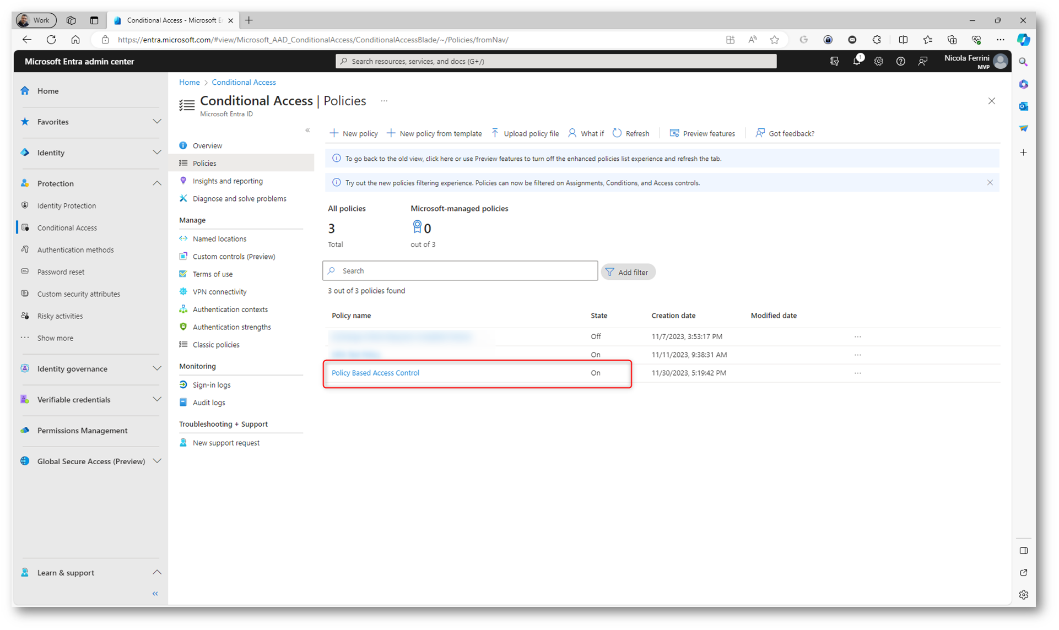Open Identity Protection in sidebar

[x=67, y=205]
